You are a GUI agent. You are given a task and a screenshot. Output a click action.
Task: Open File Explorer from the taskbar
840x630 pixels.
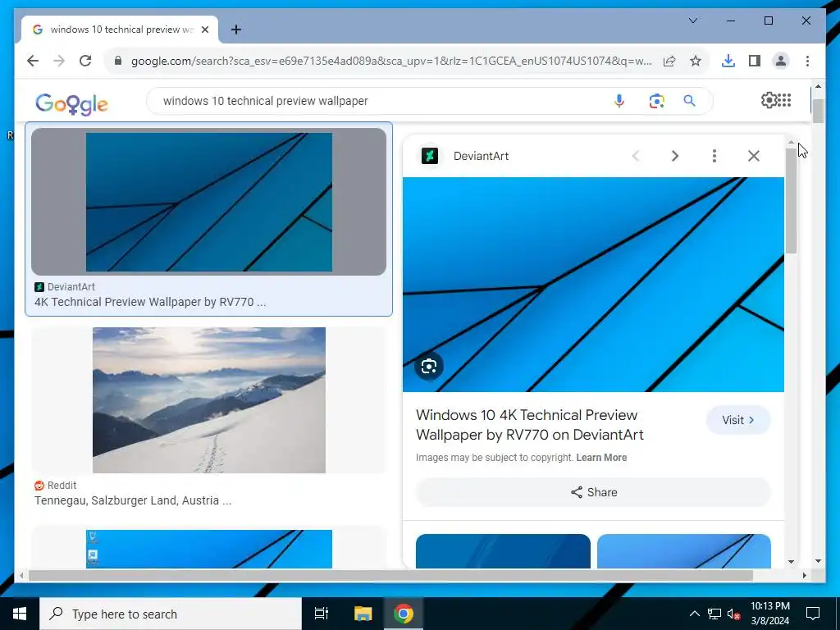(x=363, y=614)
